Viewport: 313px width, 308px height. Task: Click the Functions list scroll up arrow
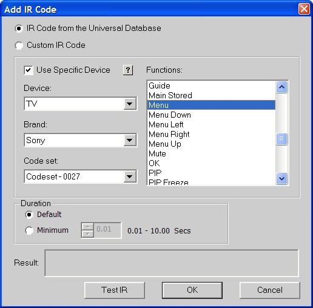pos(281,87)
